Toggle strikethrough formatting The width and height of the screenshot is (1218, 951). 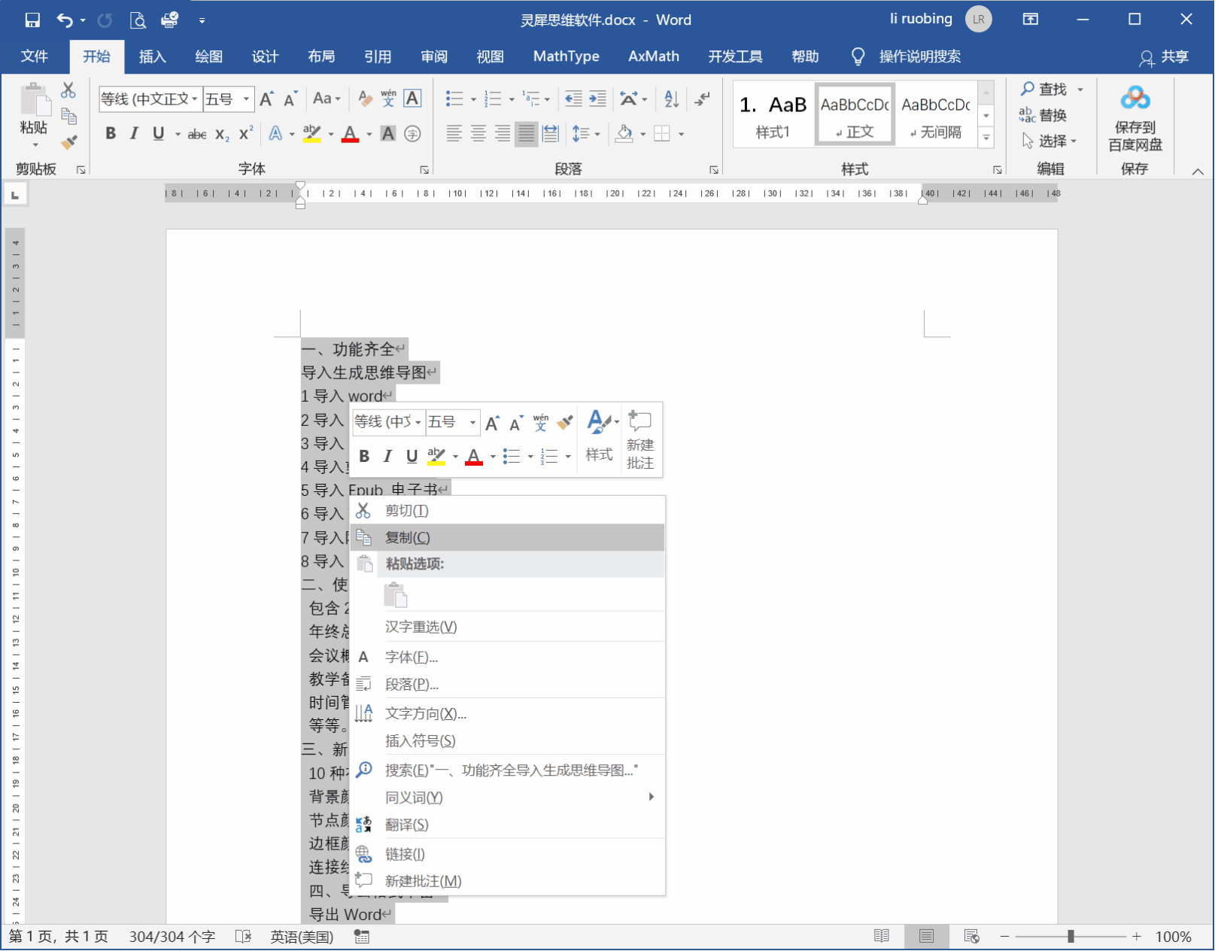pos(197,134)
